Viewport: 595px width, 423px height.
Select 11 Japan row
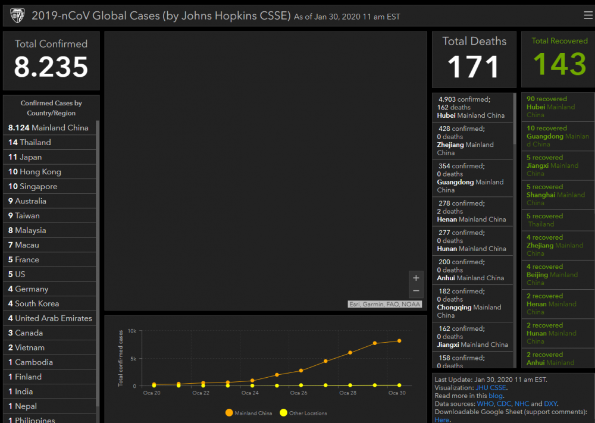pyautogui.click(x=49, y=157)
